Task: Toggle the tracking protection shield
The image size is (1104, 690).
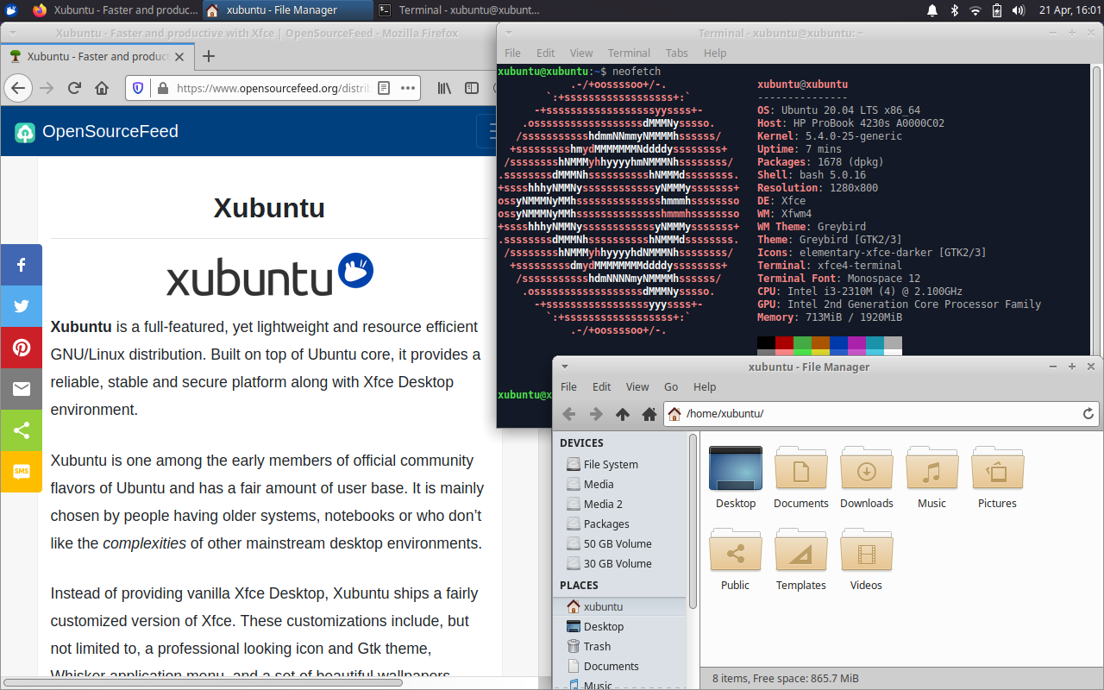Action: tap(138, 87)
